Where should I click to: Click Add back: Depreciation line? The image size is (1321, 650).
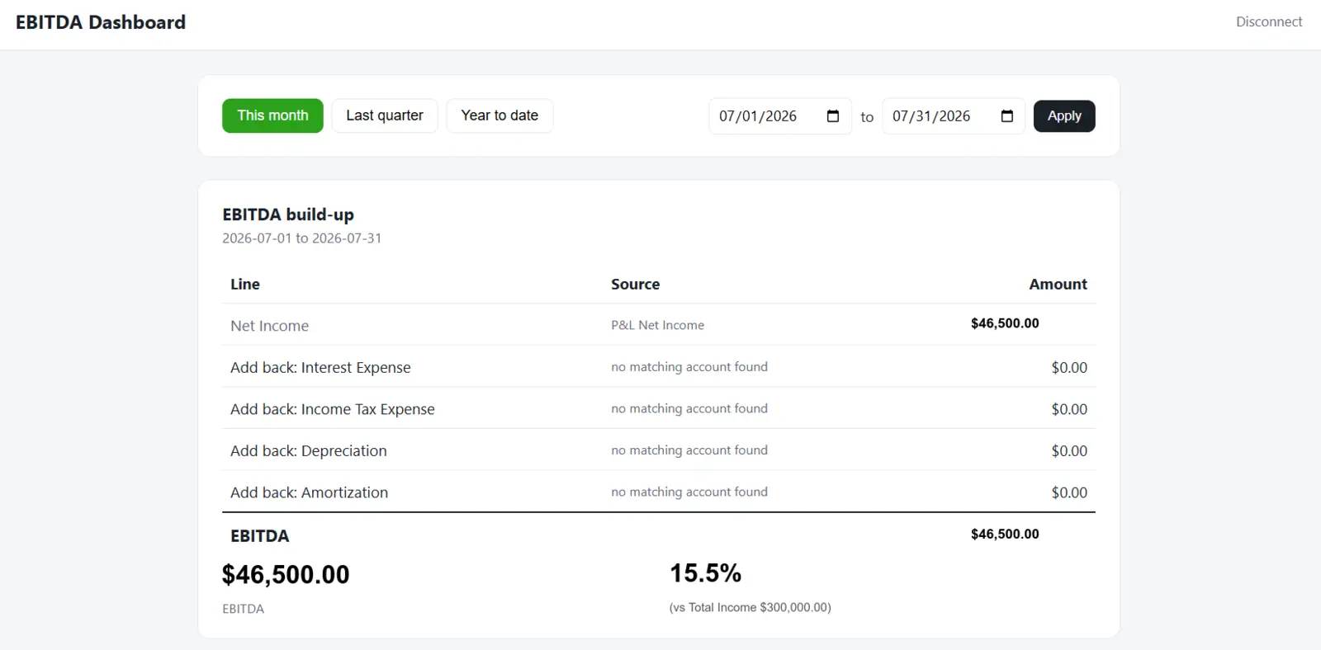click(309, 451)
